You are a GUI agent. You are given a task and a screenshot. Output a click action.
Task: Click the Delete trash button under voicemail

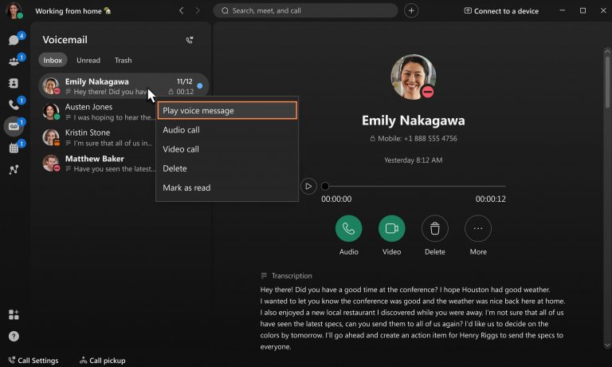434,229
